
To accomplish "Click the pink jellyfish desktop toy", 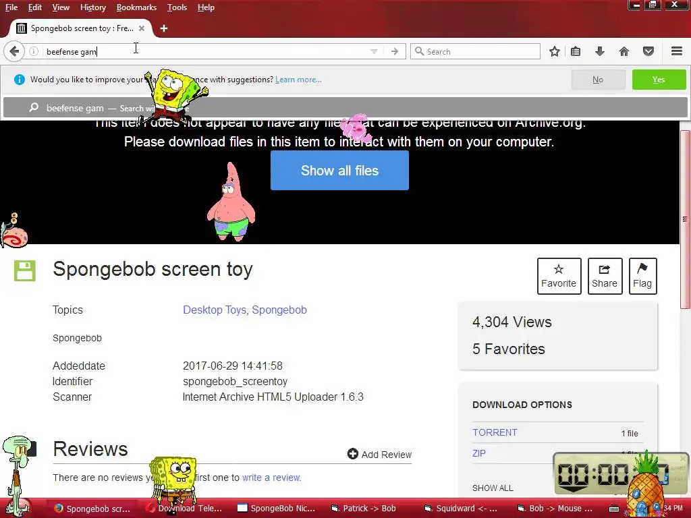I will point(355,127).
